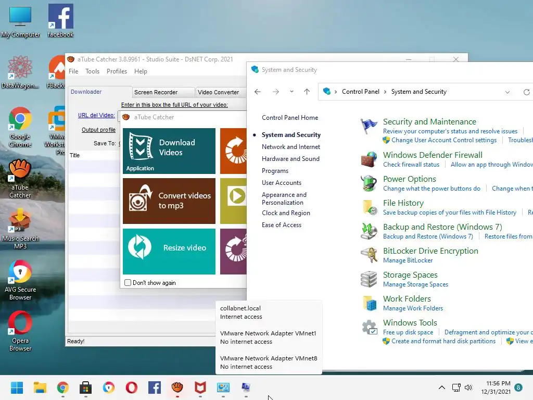The height and width of the screenshot is (400, 533).
Task: Open the Convert videos to mp3 tile
Action: tap(169, 201)
